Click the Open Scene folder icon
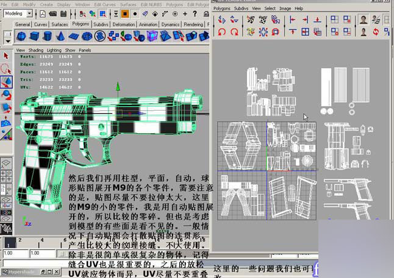394x278 pixels. 53,14
